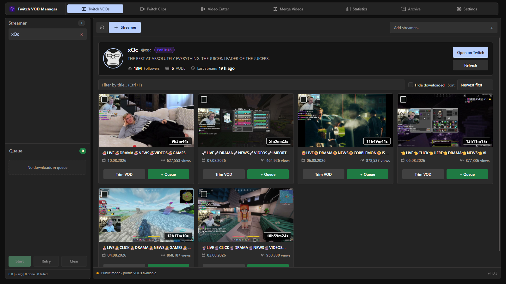
Task: Click the orange public mode status dot
Action: 98,273
